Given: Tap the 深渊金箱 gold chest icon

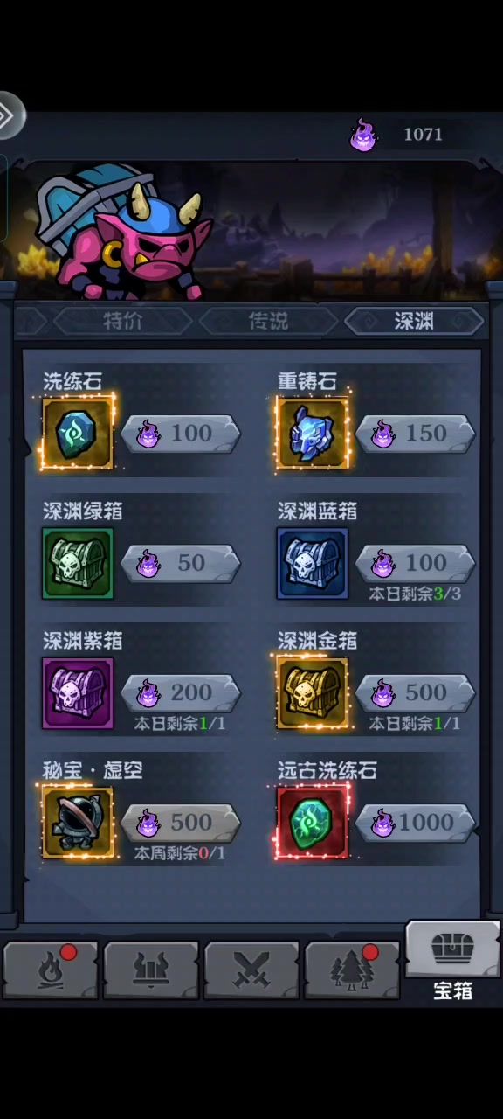Looking at the screenshot, I should point(313,693).
